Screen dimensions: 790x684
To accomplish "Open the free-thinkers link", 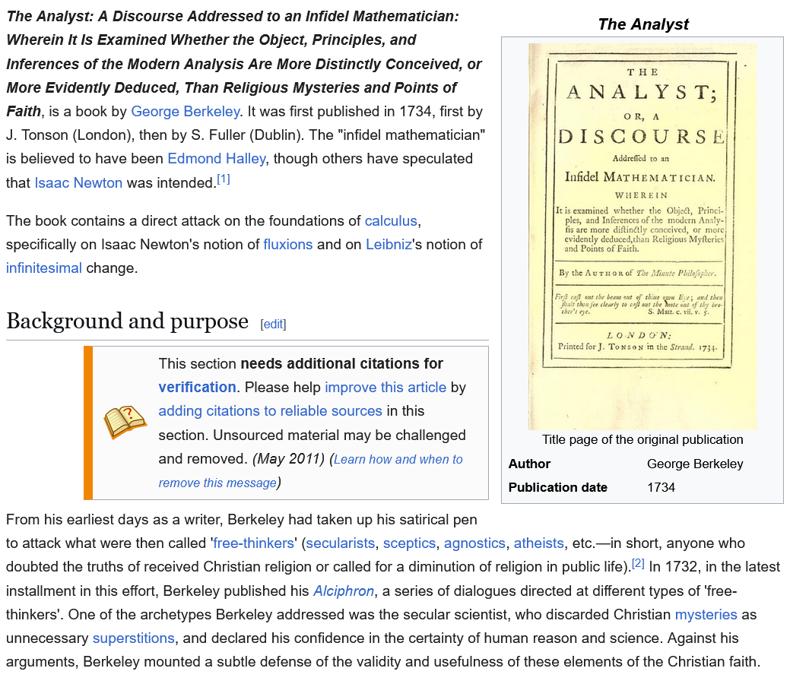I will (x=254, y=543).
